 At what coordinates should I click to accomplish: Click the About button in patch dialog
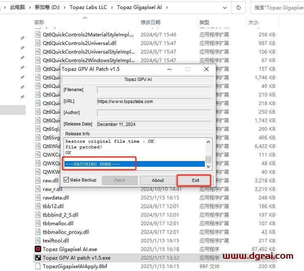158,180
